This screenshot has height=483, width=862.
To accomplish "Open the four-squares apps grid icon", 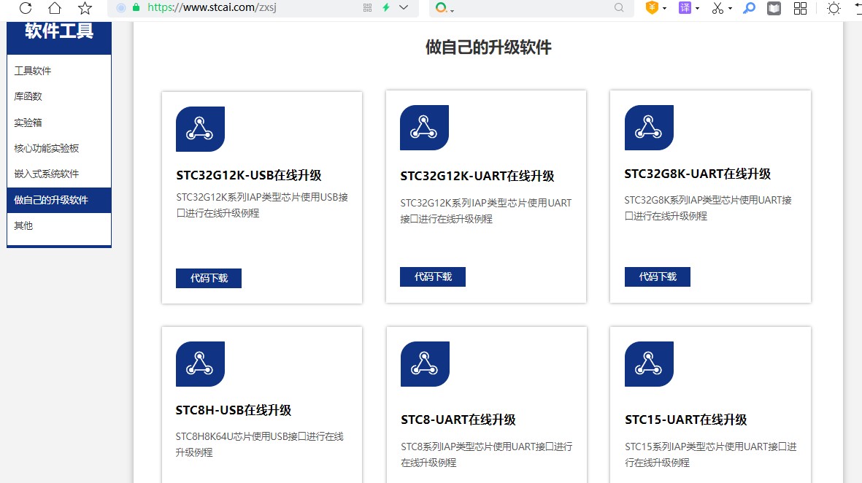I will click(801, 8).
